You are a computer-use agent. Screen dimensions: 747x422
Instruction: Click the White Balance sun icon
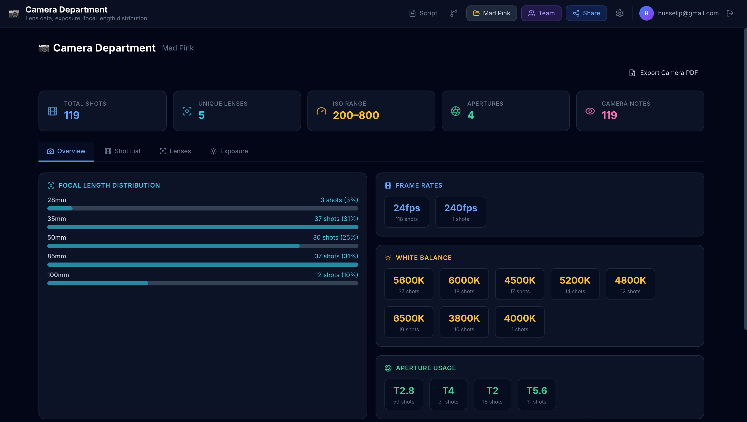[x=388, y=258]
